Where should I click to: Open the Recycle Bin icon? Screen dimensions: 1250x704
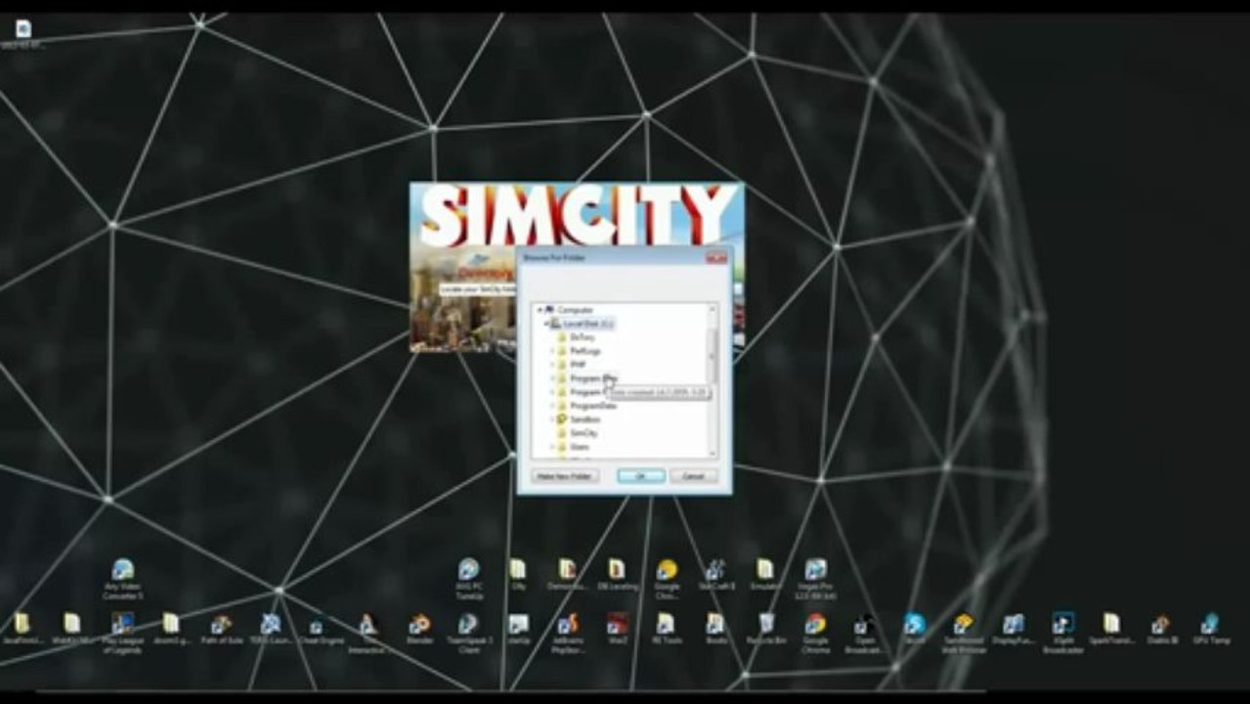click(767, 630)
